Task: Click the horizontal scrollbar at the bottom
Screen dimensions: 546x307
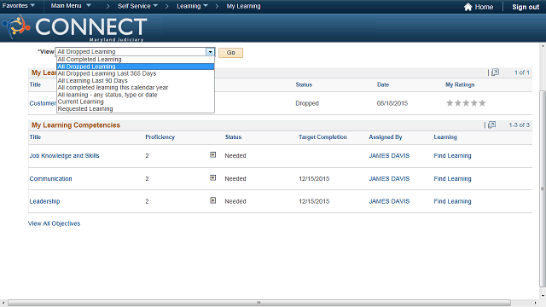Action: point(259,303)
